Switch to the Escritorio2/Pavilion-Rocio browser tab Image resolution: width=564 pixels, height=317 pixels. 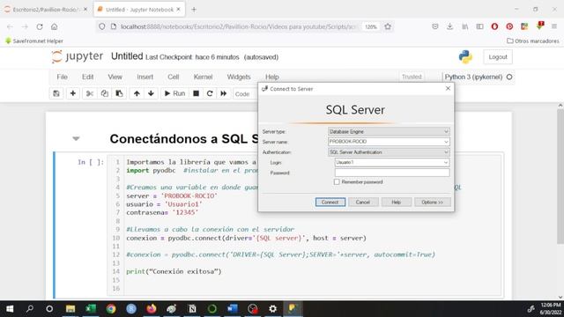pos(45,10)
